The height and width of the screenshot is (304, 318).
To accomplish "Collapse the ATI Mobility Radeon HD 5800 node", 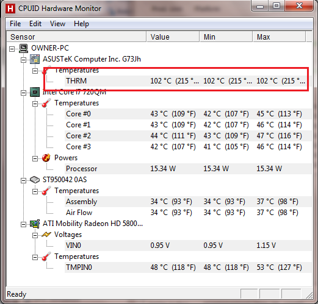I will pos(23,224).
